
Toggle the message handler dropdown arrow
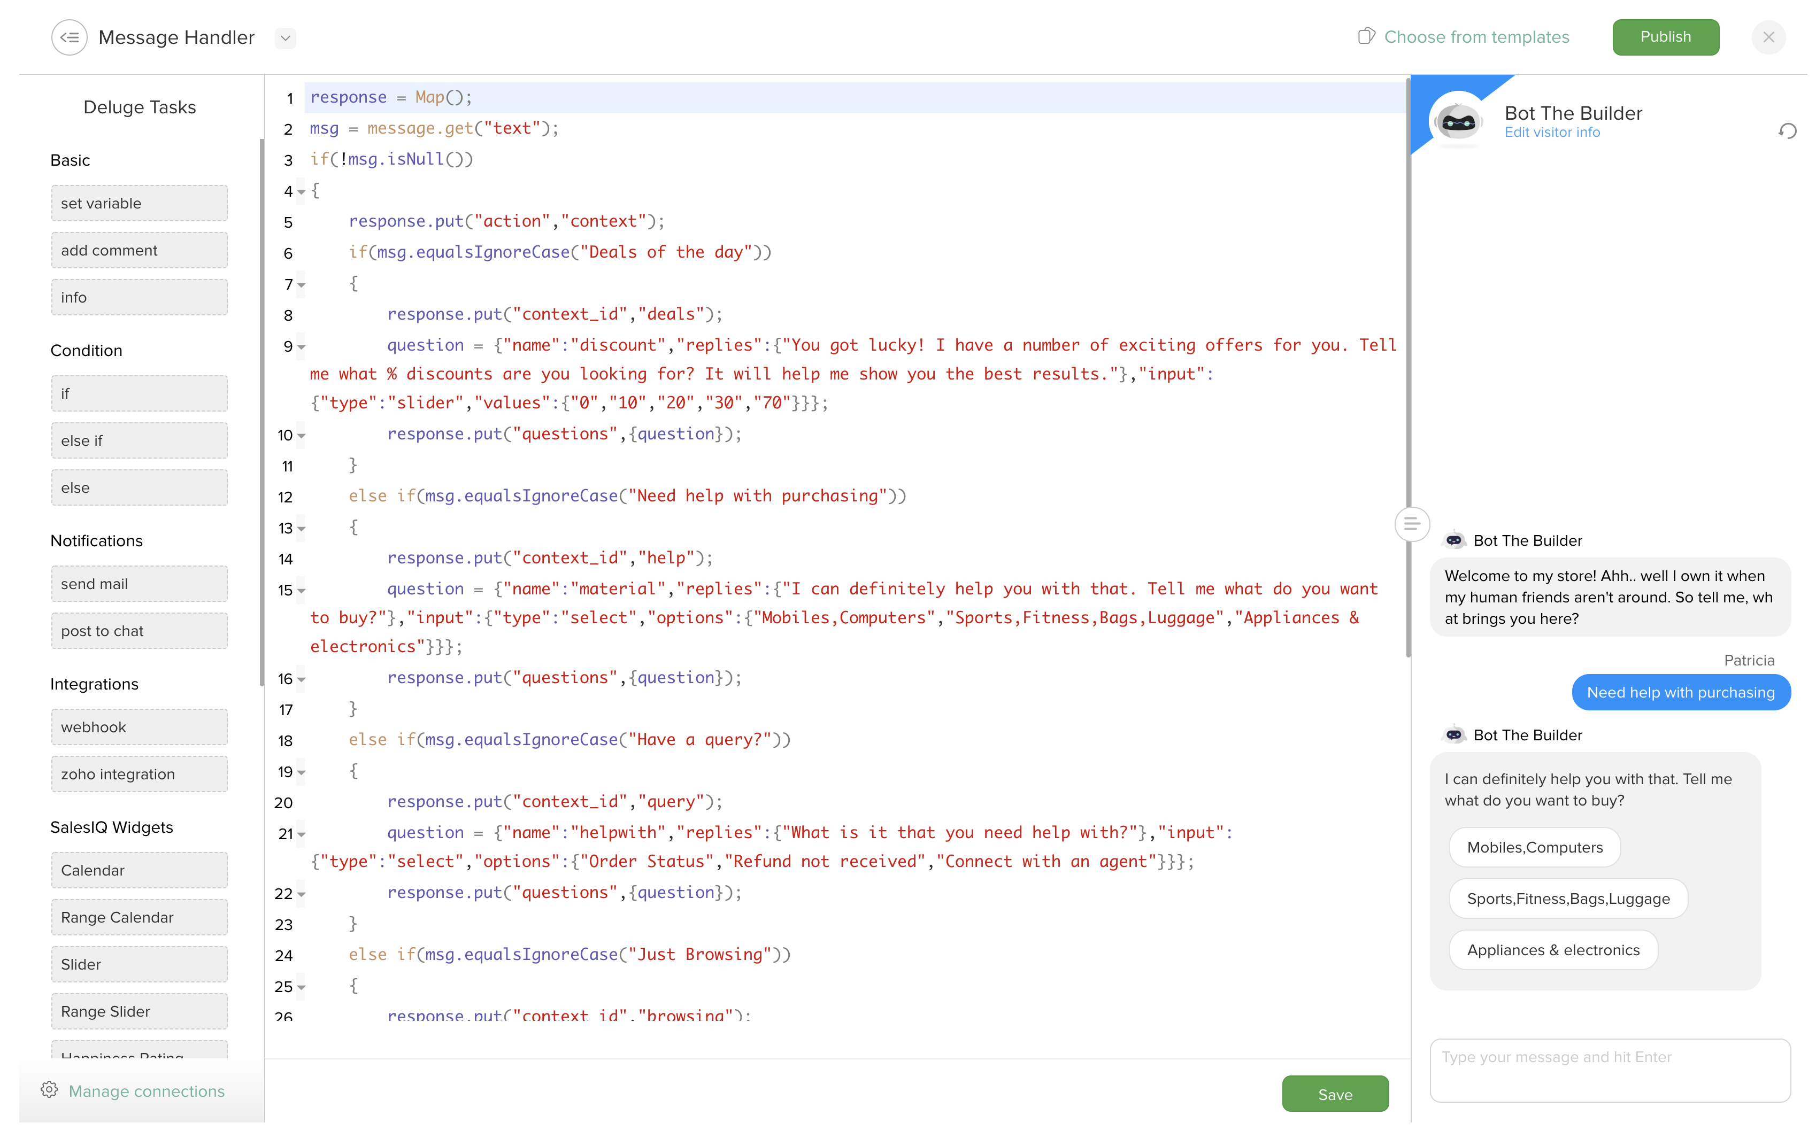click(284, 37)
